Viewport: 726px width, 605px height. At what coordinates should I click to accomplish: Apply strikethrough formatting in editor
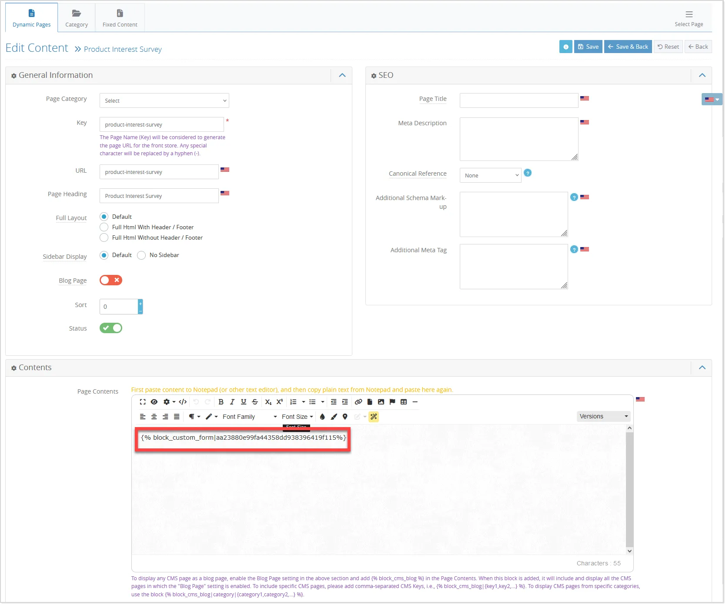tap(255, 402)
